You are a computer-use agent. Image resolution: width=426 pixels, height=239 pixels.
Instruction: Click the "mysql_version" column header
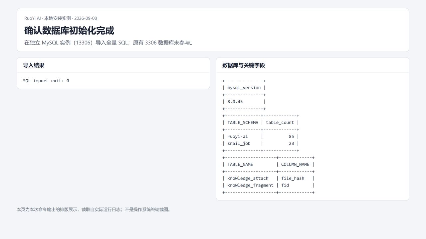click(244, 88)
